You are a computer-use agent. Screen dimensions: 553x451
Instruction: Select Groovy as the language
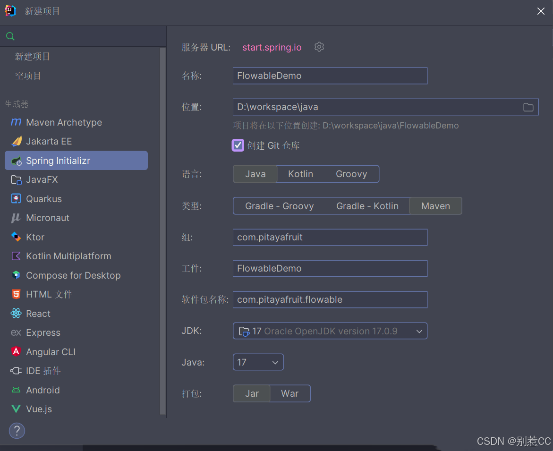[351, 174]
